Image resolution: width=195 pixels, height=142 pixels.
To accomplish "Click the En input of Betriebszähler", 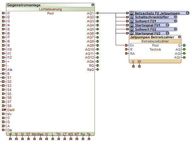I will (x=126, y=45).
